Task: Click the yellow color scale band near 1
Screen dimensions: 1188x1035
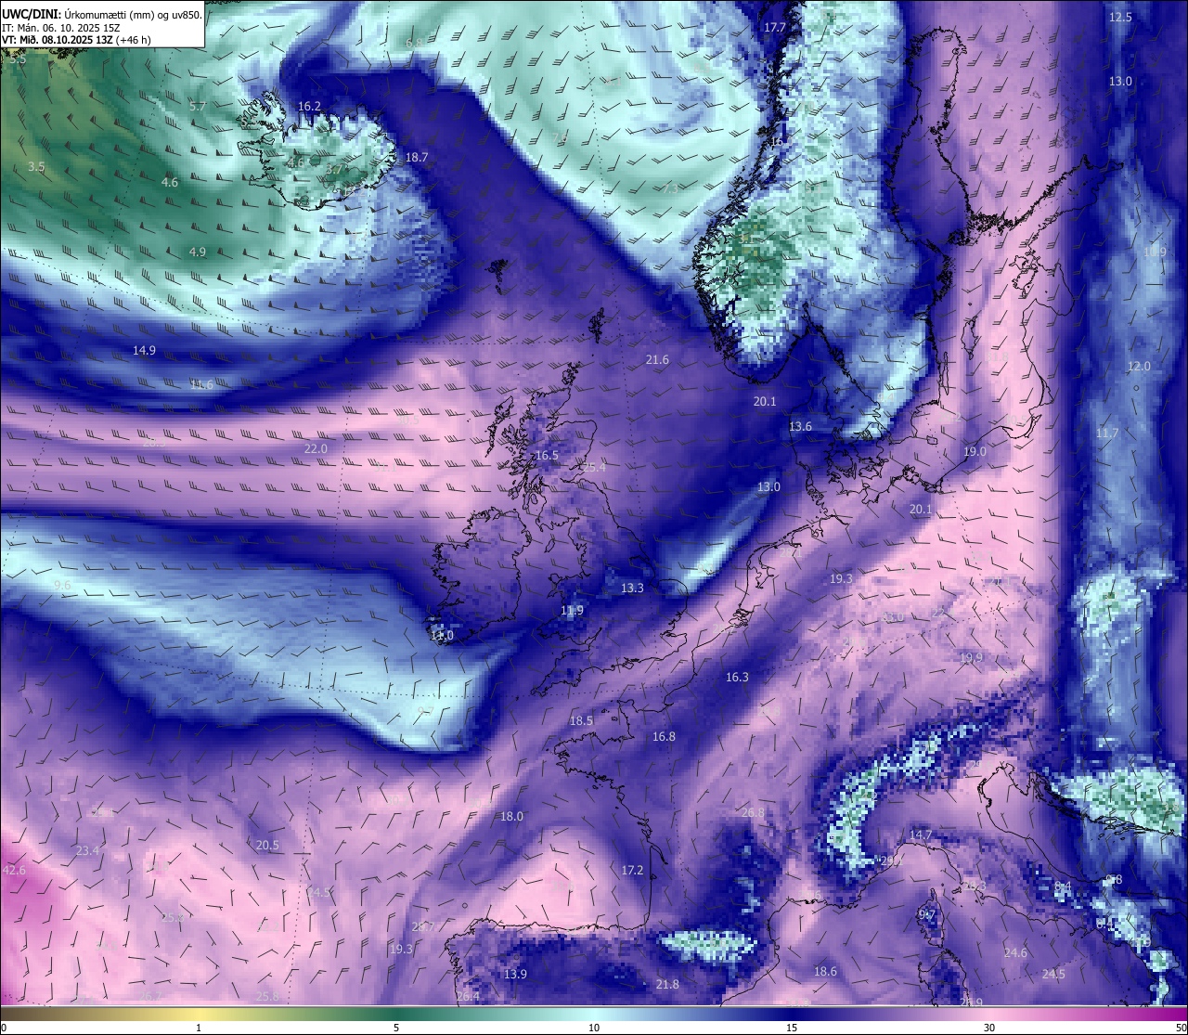Action: point(199,1013)
